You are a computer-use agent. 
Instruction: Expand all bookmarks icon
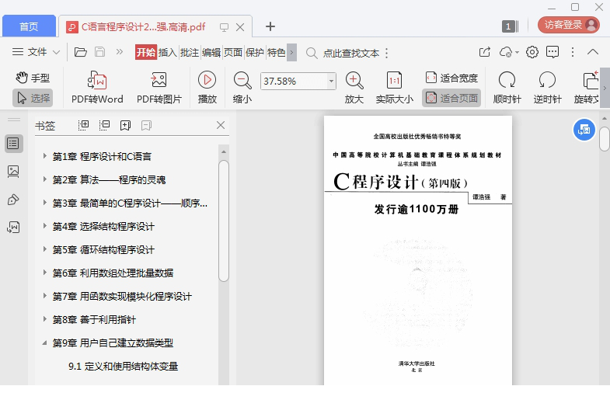tap(84, 125)
